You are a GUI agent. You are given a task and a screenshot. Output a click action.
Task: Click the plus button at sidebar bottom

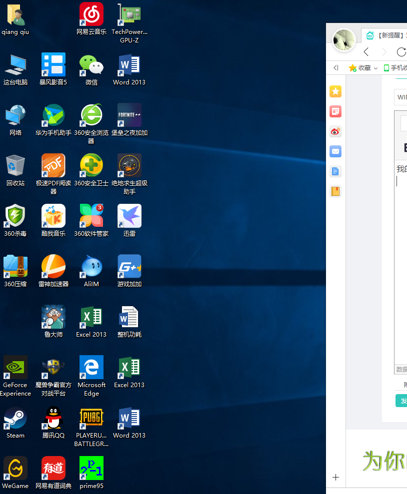(335, 477)
